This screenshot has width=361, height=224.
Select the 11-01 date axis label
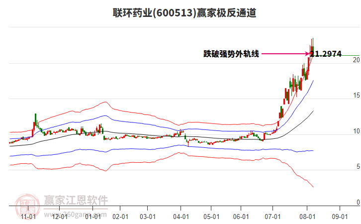(x=28, y=217)
